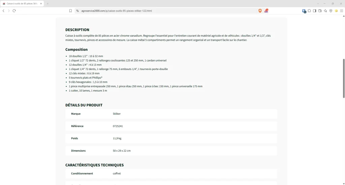Click the weight value 11,9 kg
Viewport: 345px width, 185px height.
pyautogui.click(x=117, y=138)
